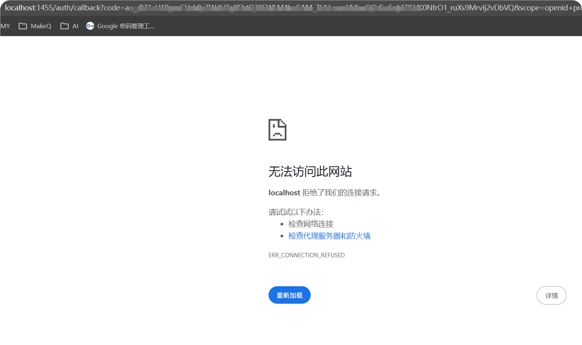Click the sad page error icon
Viewport: 582px width, 345px height.
pos(277,130)
